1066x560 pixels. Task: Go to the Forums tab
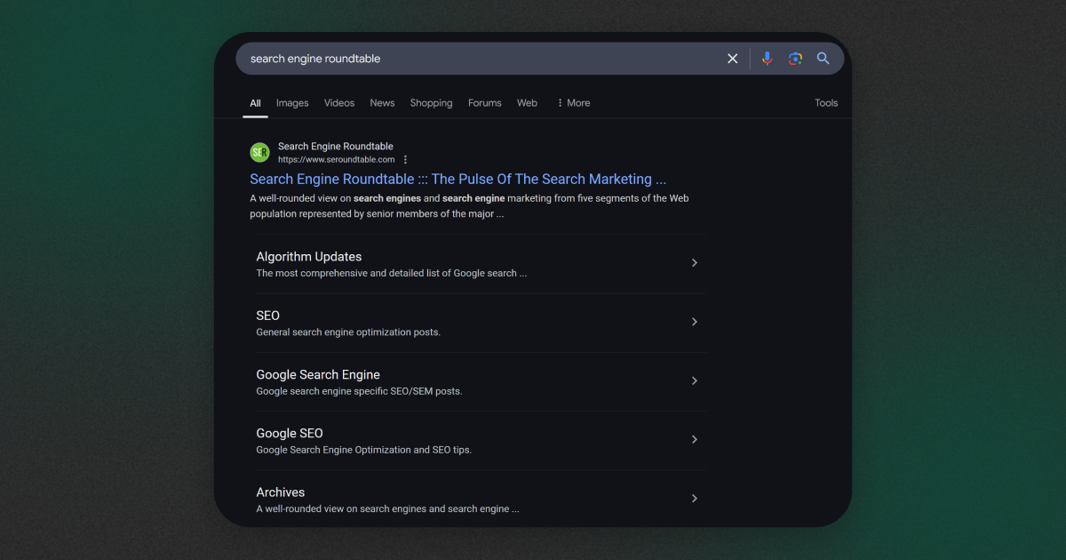click(485, 103)
